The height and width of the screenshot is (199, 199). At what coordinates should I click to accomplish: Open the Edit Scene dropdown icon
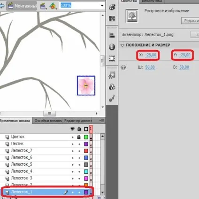tap(43, 6)
